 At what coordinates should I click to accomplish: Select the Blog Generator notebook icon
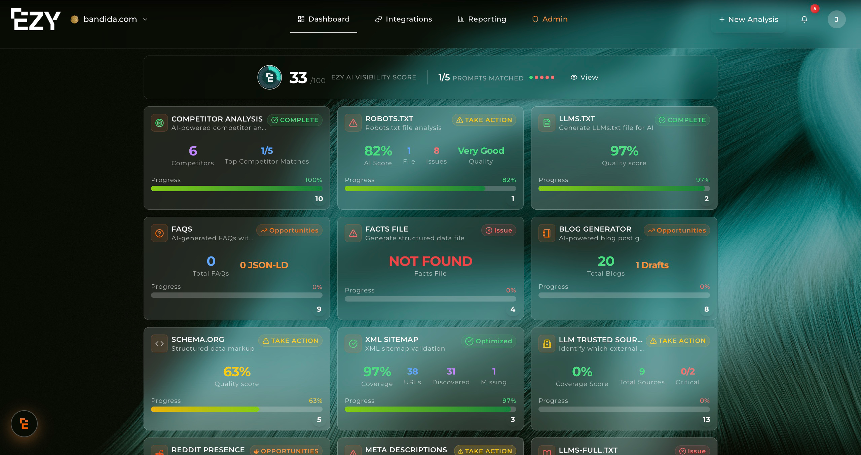pos(547,233)
